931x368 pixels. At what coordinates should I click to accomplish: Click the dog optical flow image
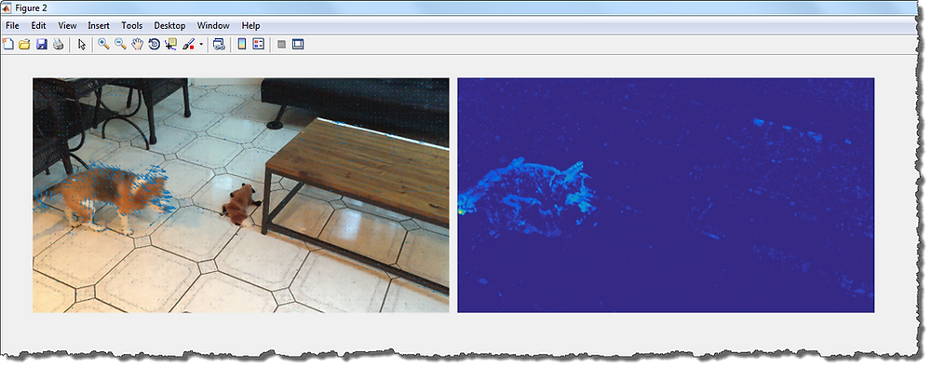click(241, 195)
